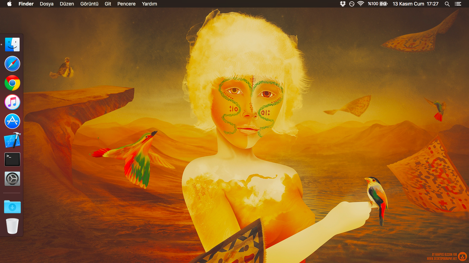Open Finder from the dock
Image resolution: width=469 pixels, height=263 pixels.
click(12, 45)
